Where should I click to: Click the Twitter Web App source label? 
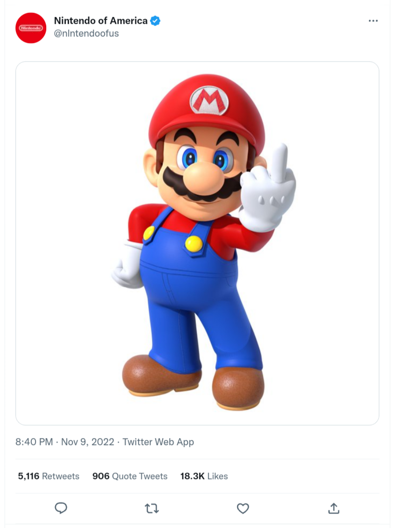[158, 442]
